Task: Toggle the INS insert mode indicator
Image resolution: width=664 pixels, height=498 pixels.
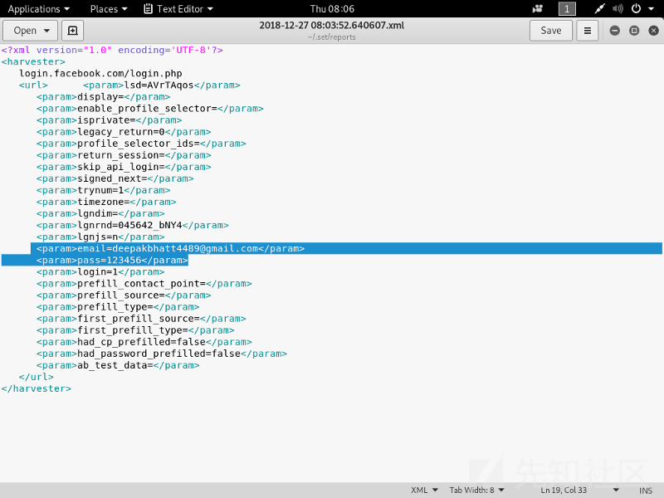Action: point(646,491)
